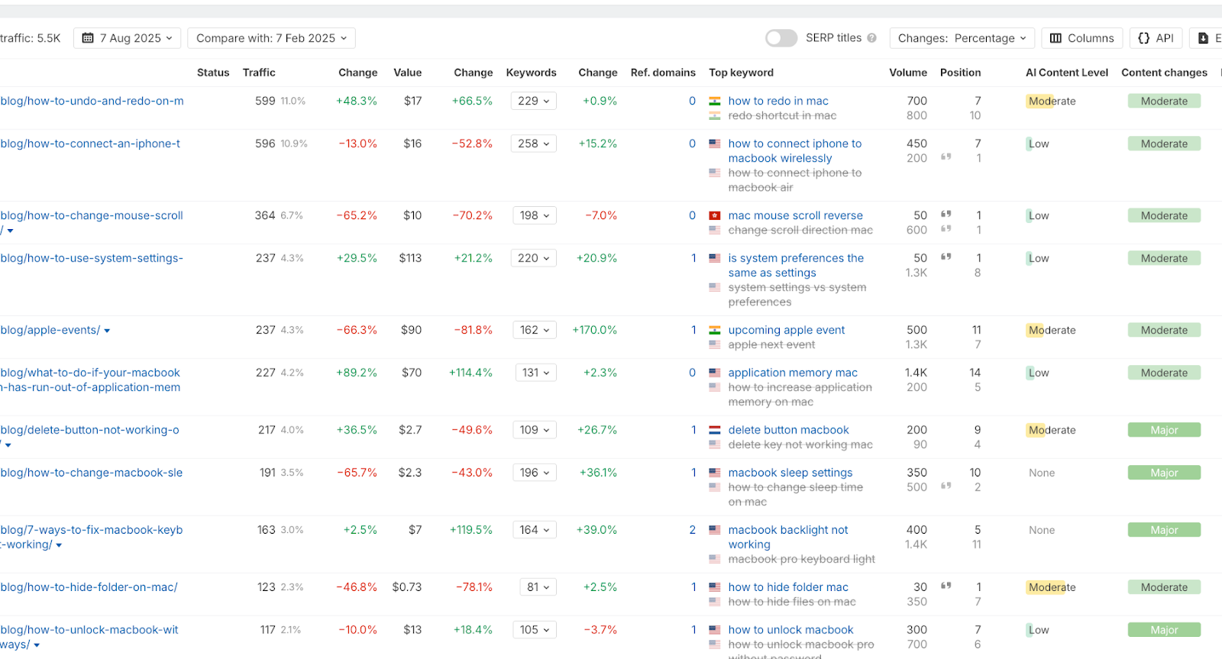Sort by the Traffic column header
This screenshot has width=1222, height=659.
pyautogui.click(x=259, y=73)
